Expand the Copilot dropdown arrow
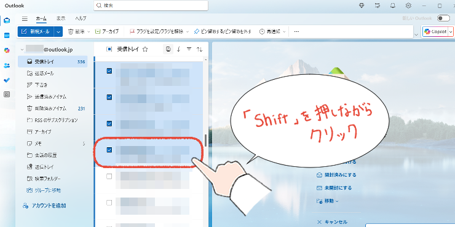This screenshot has height=227, width=455. coord(451,31)
